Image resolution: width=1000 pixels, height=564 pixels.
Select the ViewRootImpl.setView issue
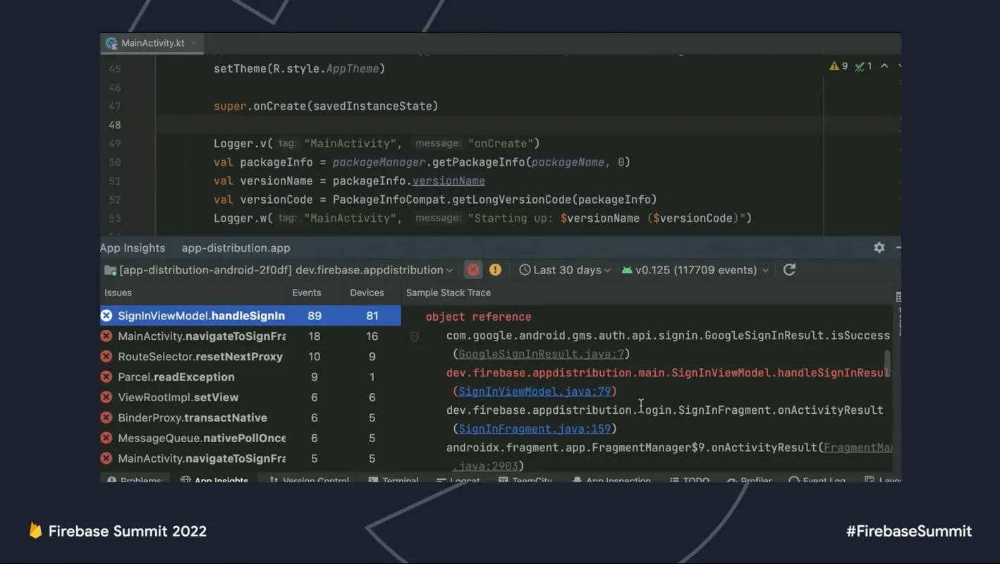pos(250,398)
